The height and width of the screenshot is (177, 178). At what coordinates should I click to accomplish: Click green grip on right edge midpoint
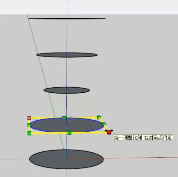pyautogui.click(x=104, y=124)
